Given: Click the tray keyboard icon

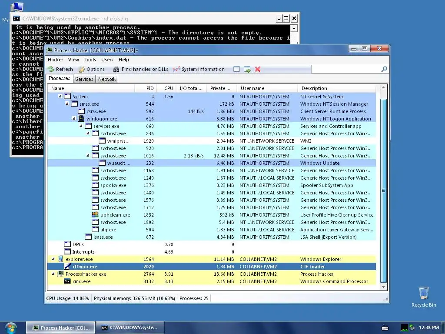Looking at the screenshot, I should click(x=385, y=328).
